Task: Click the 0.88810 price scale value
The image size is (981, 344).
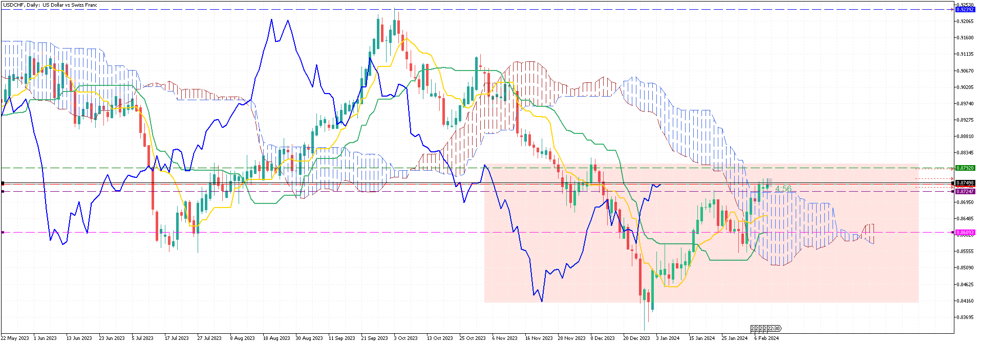Action: pos(966,136)
